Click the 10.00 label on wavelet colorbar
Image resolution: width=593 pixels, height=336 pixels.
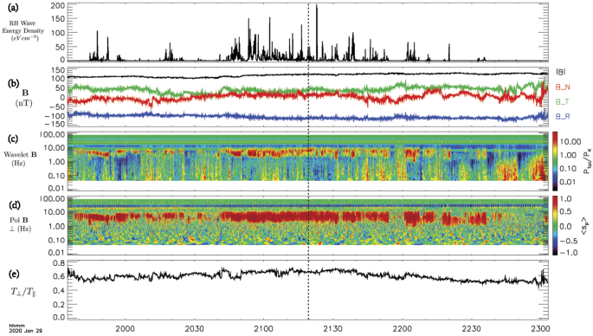click(x=570, y=141)
